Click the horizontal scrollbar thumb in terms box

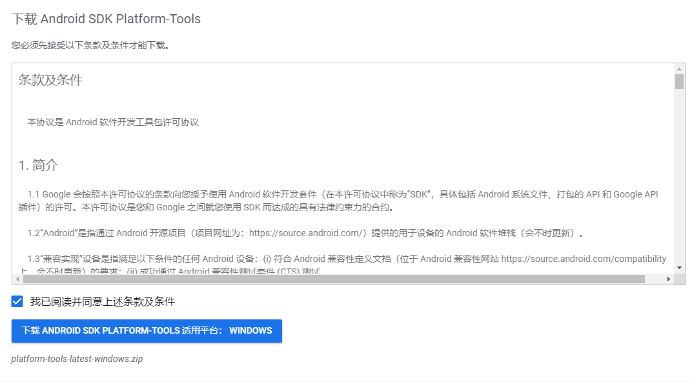click(334, 279)
